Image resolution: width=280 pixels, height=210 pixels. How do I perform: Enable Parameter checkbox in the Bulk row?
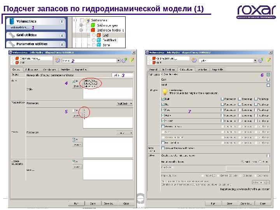pos(222,99)
